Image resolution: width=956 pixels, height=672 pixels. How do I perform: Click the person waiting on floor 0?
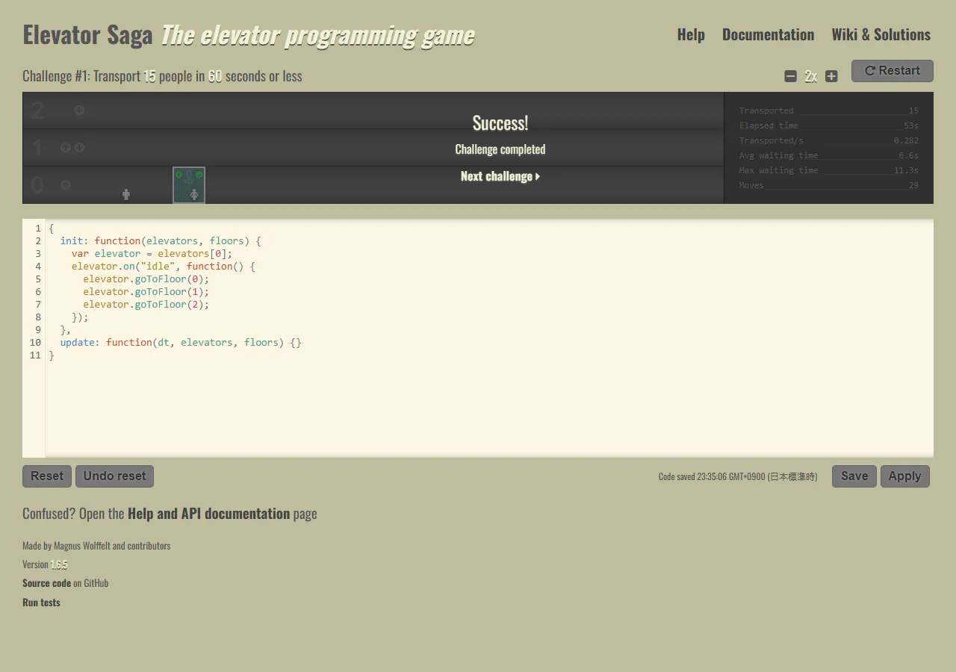(x=126, y=194)
